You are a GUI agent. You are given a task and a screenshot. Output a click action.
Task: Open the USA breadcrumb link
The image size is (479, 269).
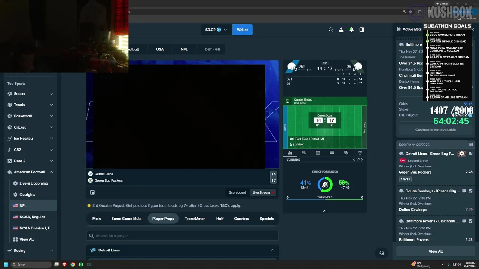point(160,49)
